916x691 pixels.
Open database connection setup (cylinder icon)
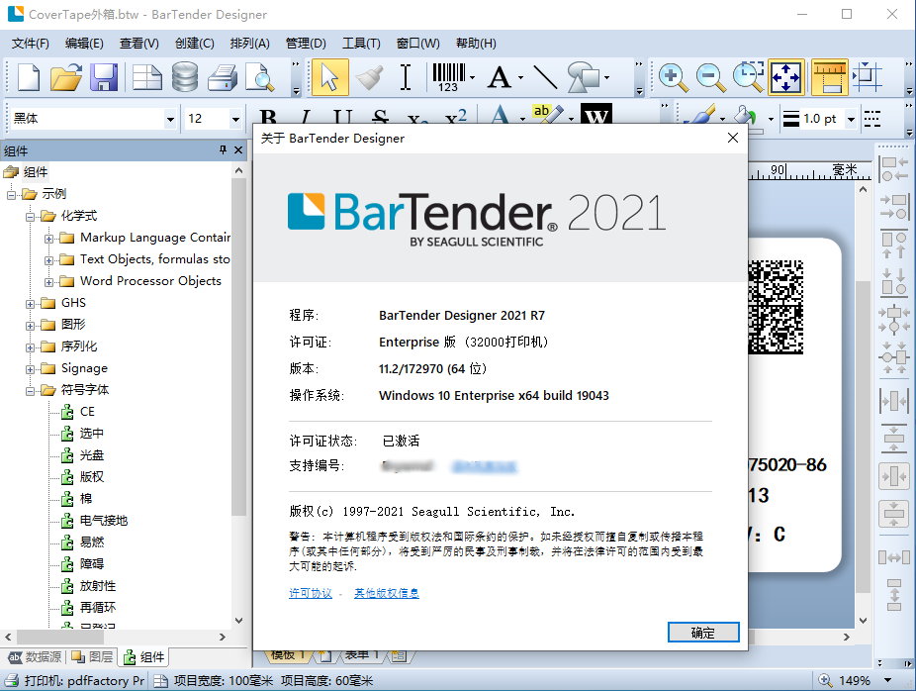tap(185, 77)
